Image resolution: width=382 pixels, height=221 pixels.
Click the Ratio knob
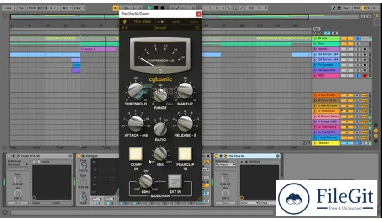(160, 129)
